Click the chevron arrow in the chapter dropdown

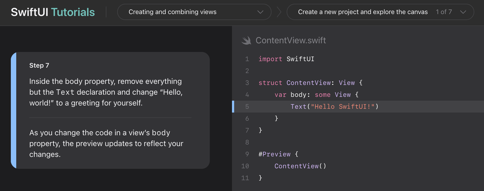click(260, 12)
